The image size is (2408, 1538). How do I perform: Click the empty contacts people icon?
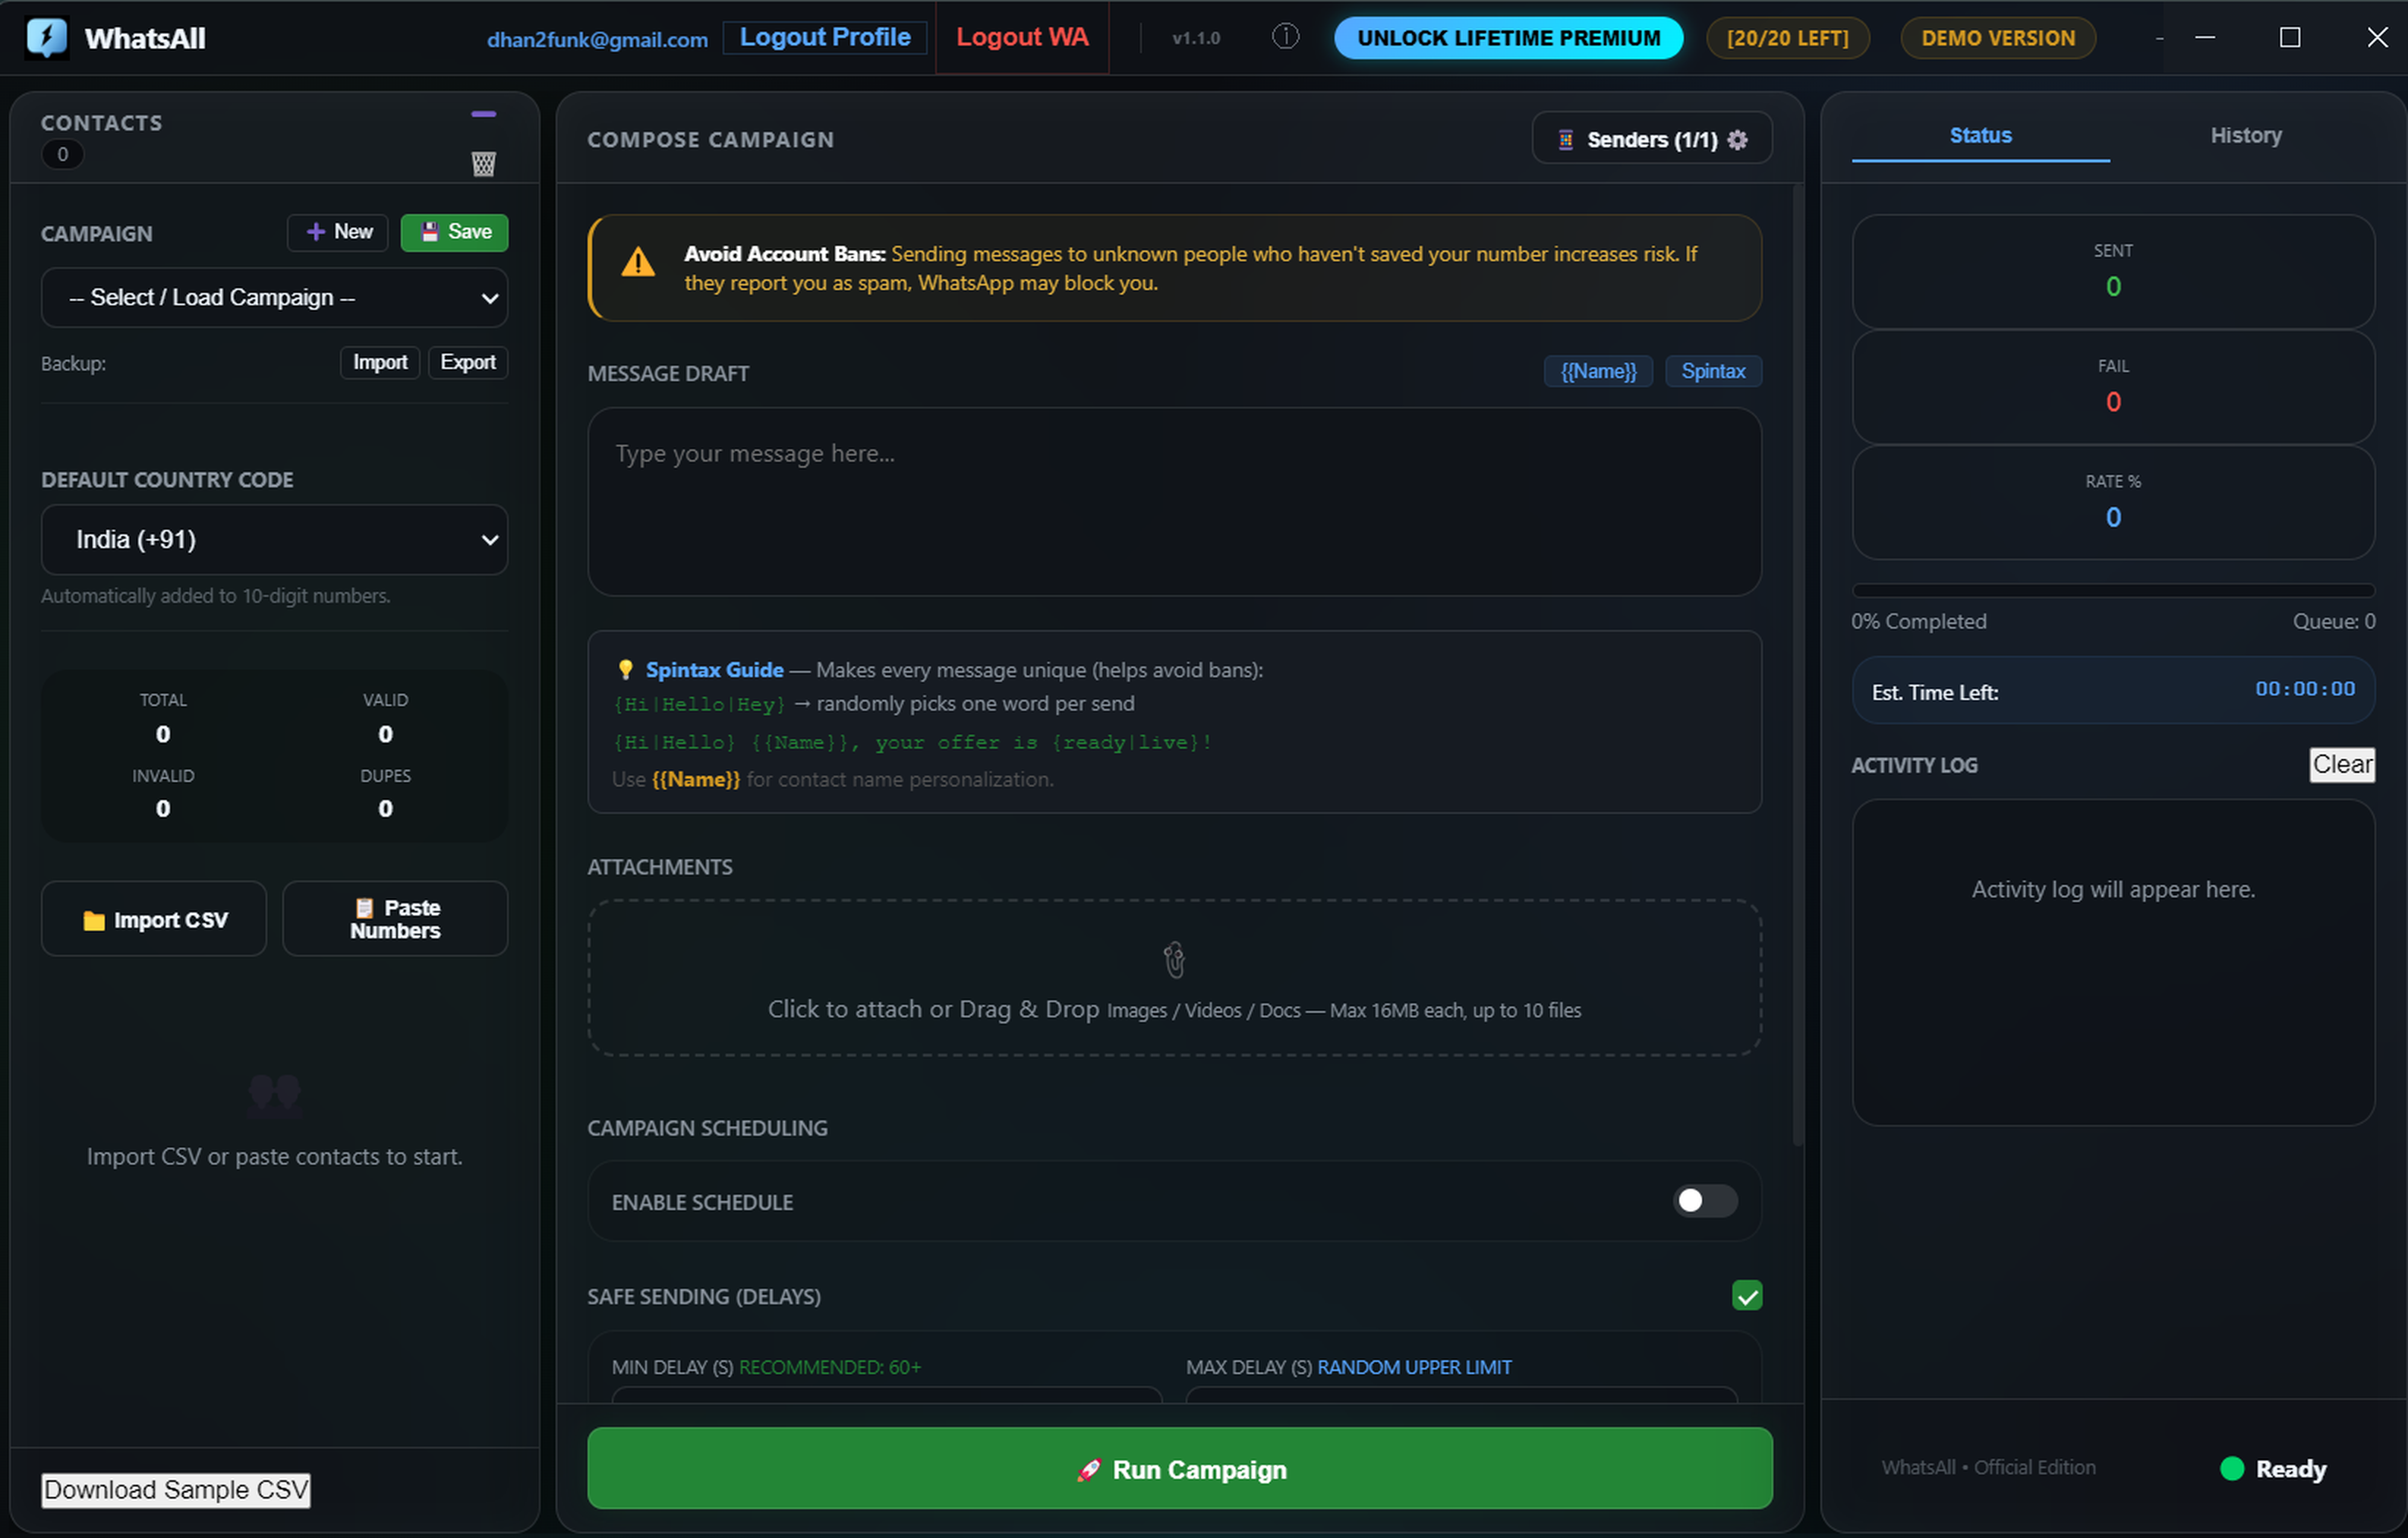pos(274,1095)
